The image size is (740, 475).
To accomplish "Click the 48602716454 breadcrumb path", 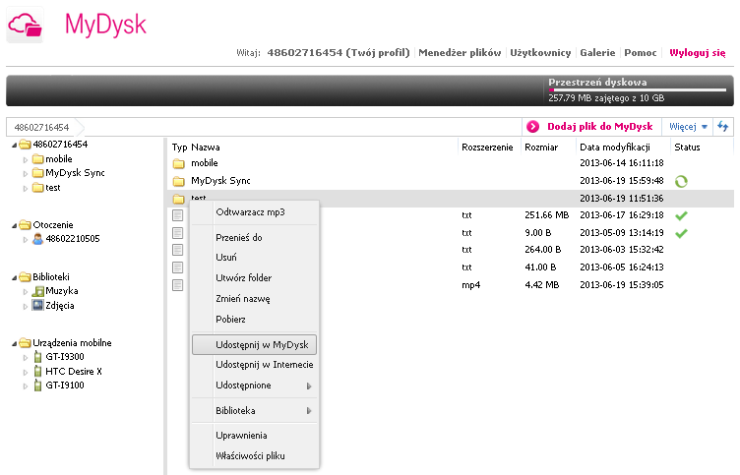I will point(41,128).
